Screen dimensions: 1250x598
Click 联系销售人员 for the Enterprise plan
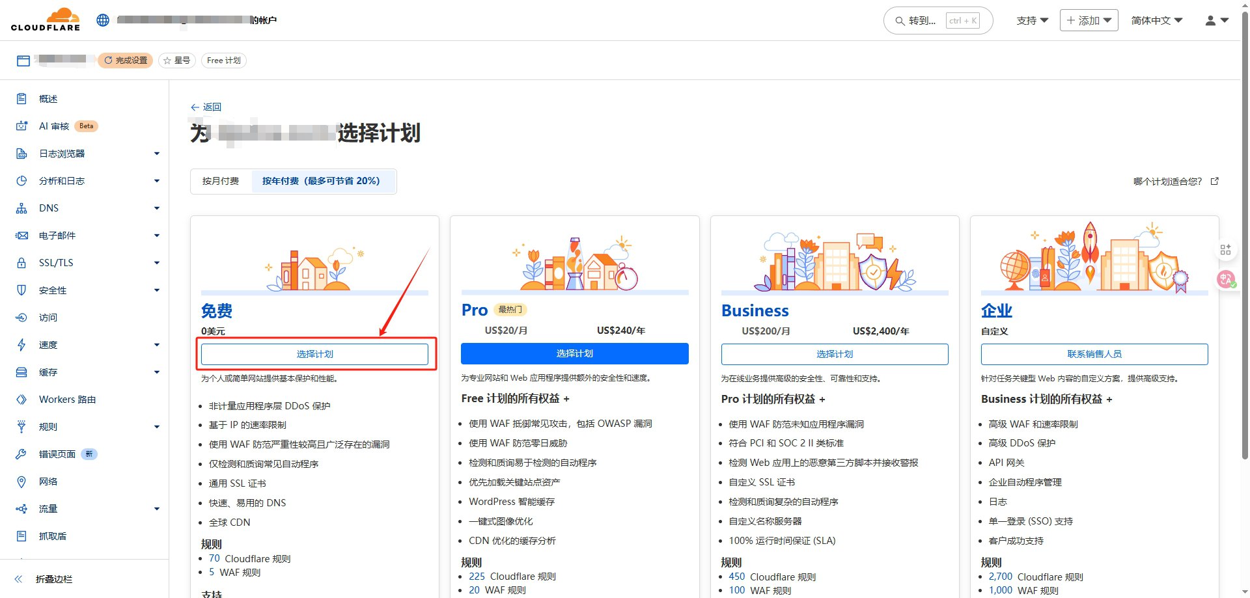[1094, 354]
